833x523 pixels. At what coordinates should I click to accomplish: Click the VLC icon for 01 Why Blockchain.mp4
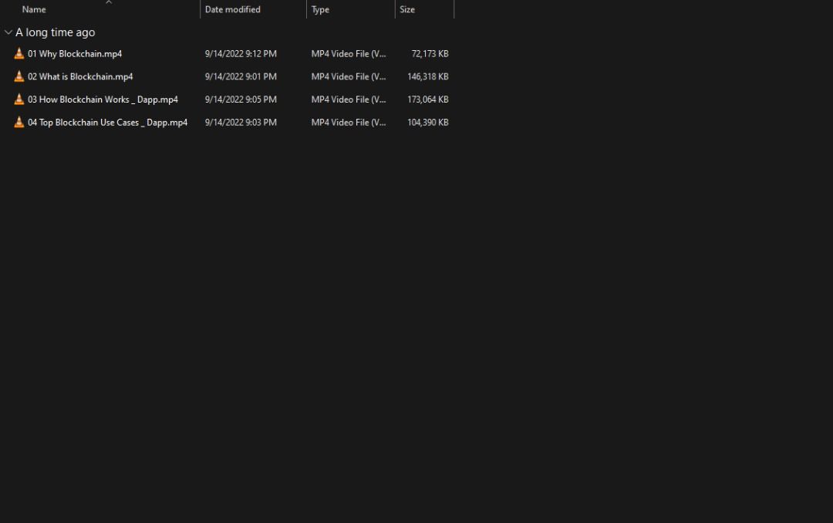(19, 54)
